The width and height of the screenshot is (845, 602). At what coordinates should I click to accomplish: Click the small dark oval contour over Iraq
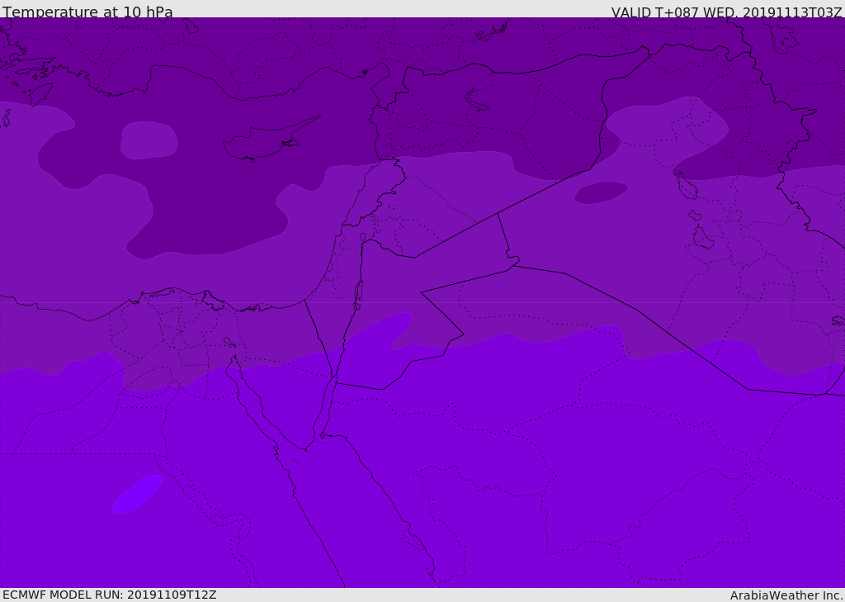click(601, 192)
